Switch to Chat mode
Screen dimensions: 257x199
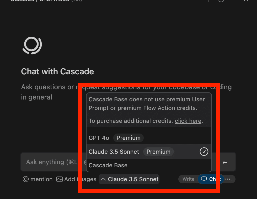211,179
